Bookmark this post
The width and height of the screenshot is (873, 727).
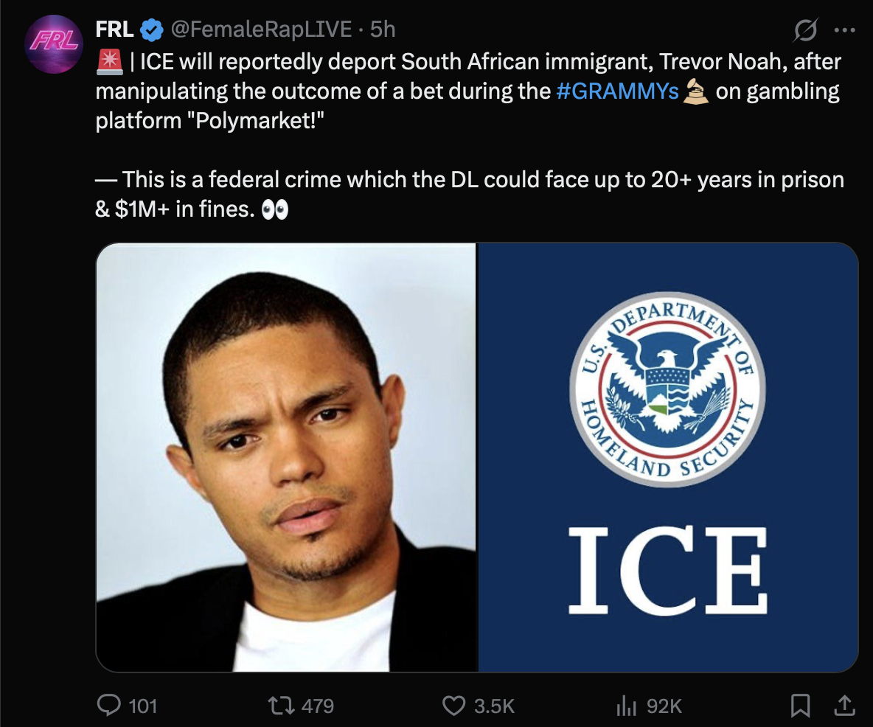click(x=801, y=706)
